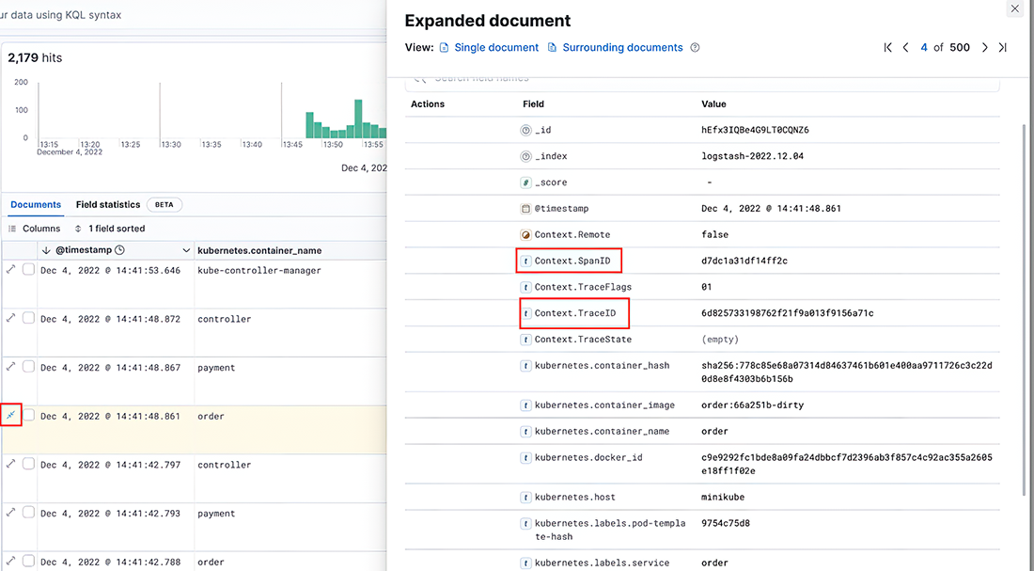Click the order:66a251b-dirty image value
This screenshot has width=1034, height=571.
pyautogui.click(x=752, y=405)
